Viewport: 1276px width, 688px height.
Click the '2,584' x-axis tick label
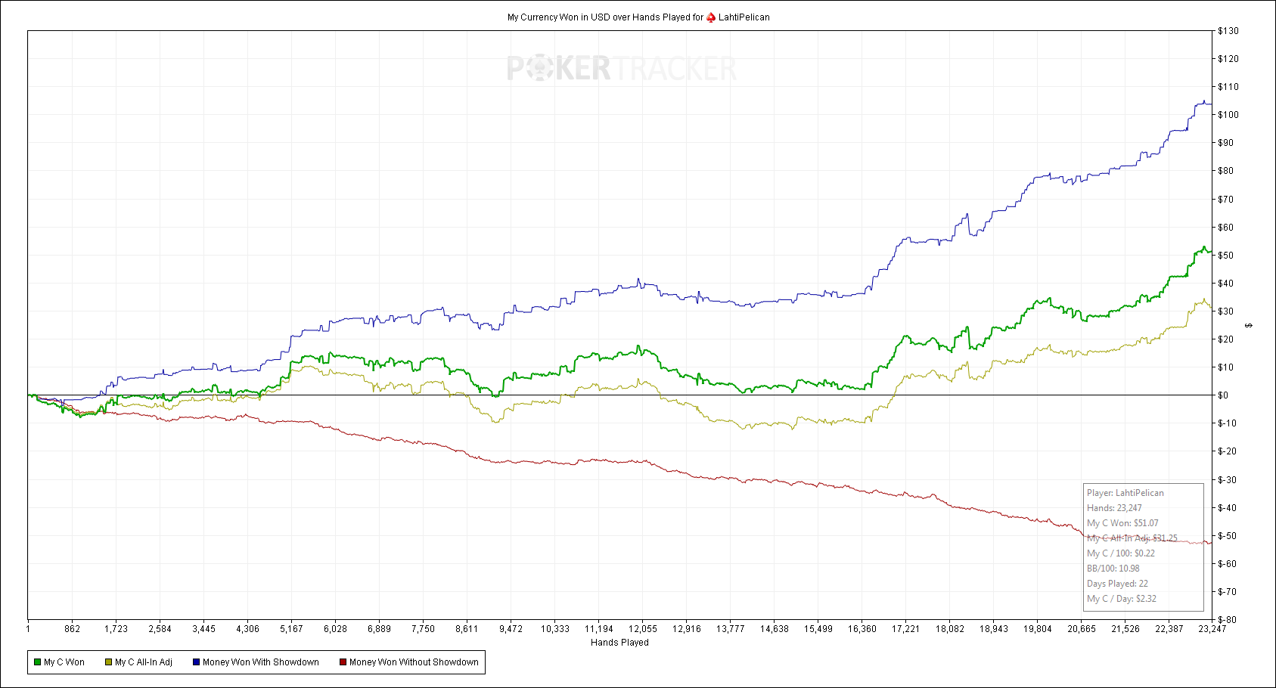point(160,629)
